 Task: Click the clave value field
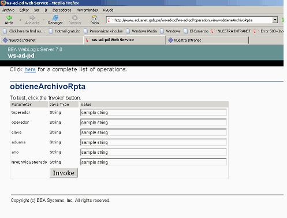click(154, 132)
